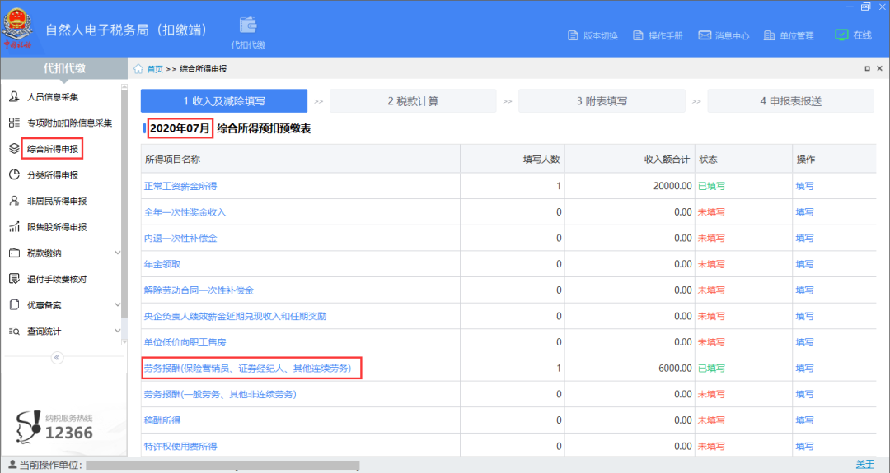
Task: Open 人员信息采集 in the sidebar
Action: tap(53, 97)
